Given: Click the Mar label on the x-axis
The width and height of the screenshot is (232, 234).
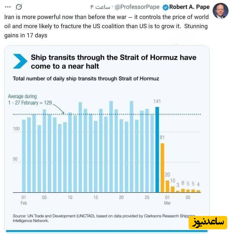Looking at the screenshot, I should 167,203.
